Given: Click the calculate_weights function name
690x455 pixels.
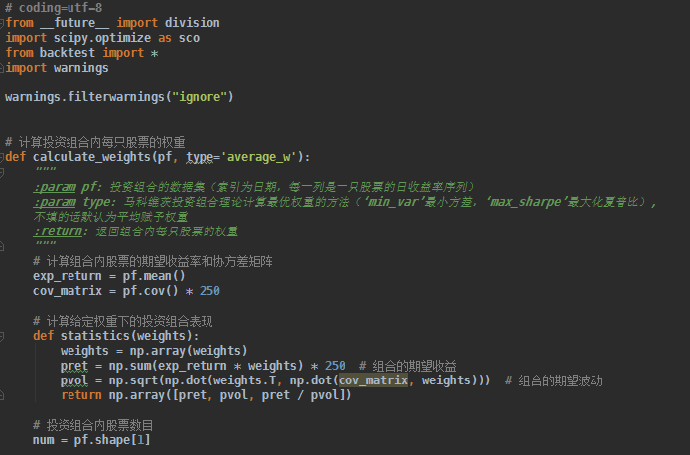Looking at the screenshot, I should [x=89, y=157].
